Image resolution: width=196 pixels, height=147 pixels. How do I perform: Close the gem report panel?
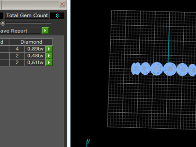click(x=62, y=4)
